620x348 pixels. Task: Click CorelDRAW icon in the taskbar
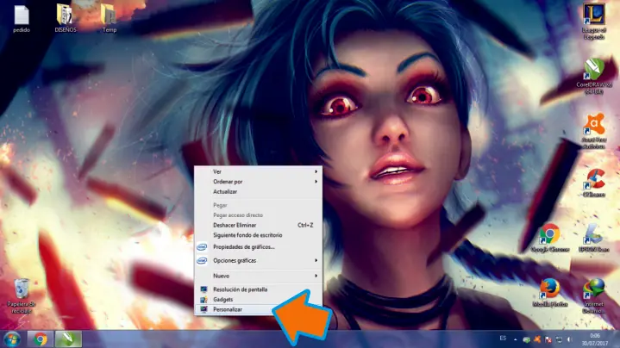pyautogui.click(x=68, y=339)
